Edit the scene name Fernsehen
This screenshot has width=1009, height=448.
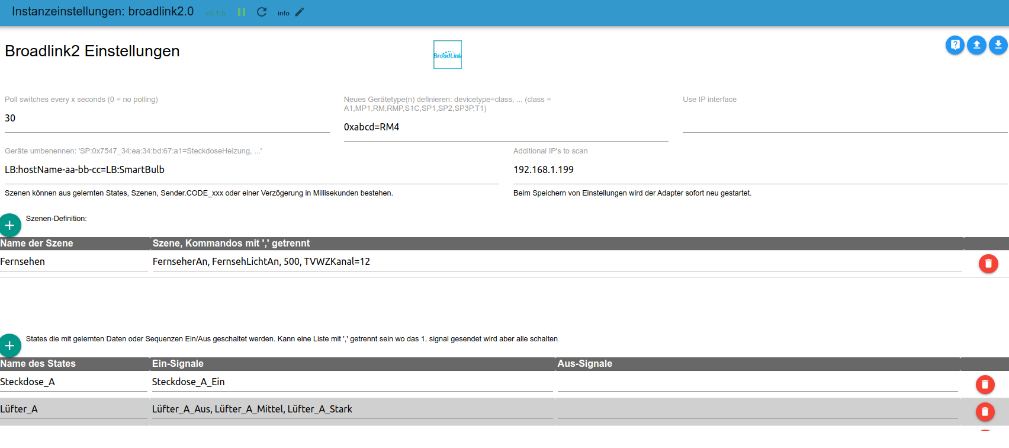tap(74, 262)
